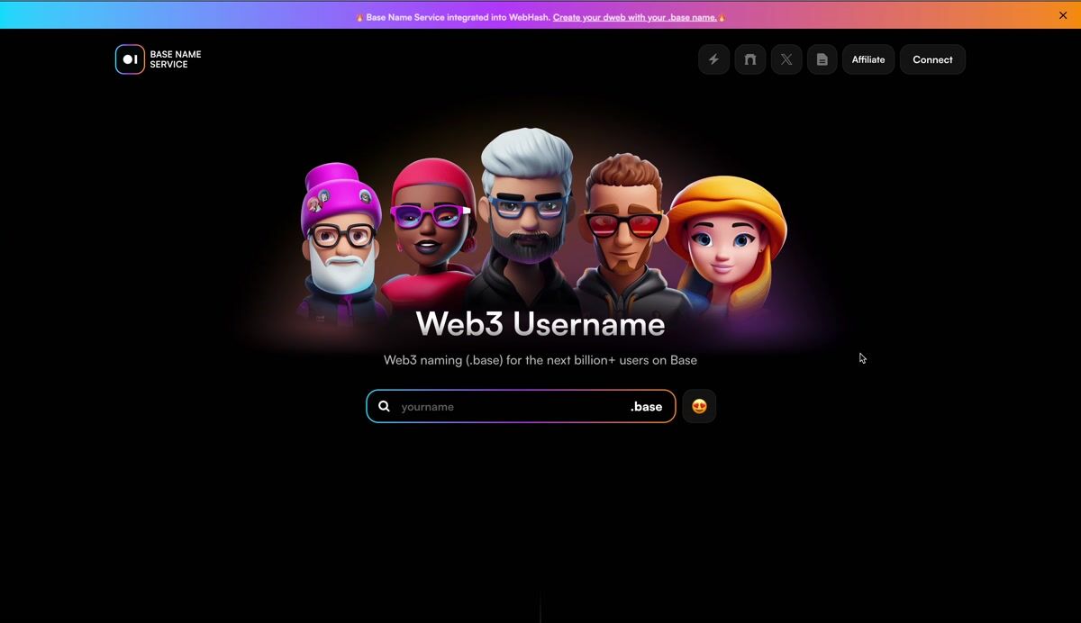Image resolution: width=1081 pixels, height=623 pixels.
Task: Click the magnifier search icon
Action: (x=384, y=407)
